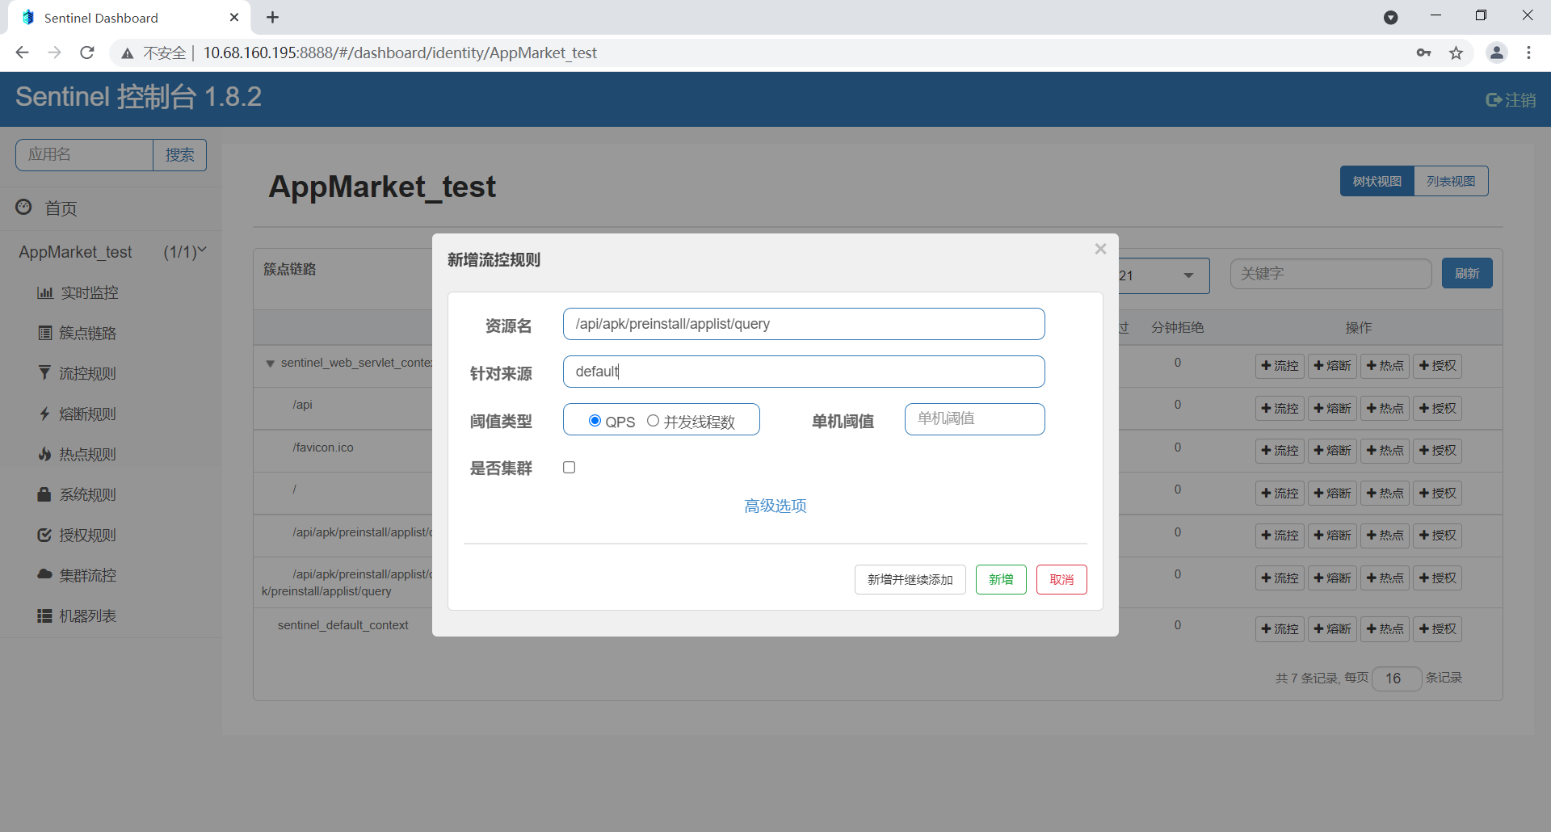Viewport: 1551px width, 832px height.
Task: Open the machine dropdown ending in 21
Action: click(x=1163, y=275)
